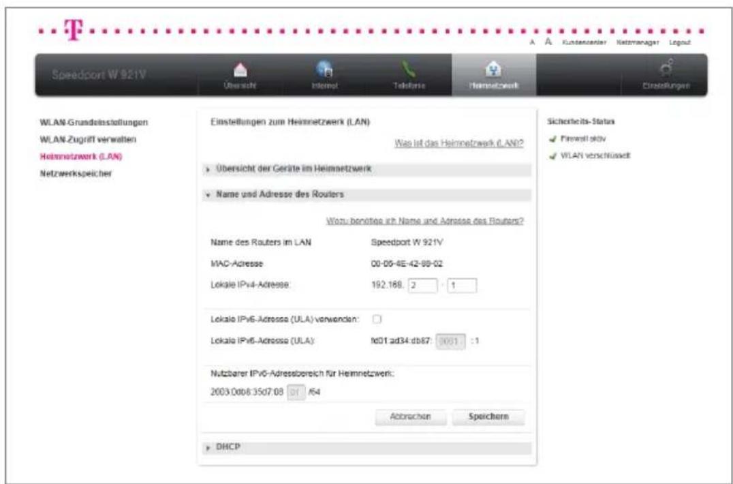Click the Telekom T logo
This screenshot has width=733, height=484.
[74, 29]
